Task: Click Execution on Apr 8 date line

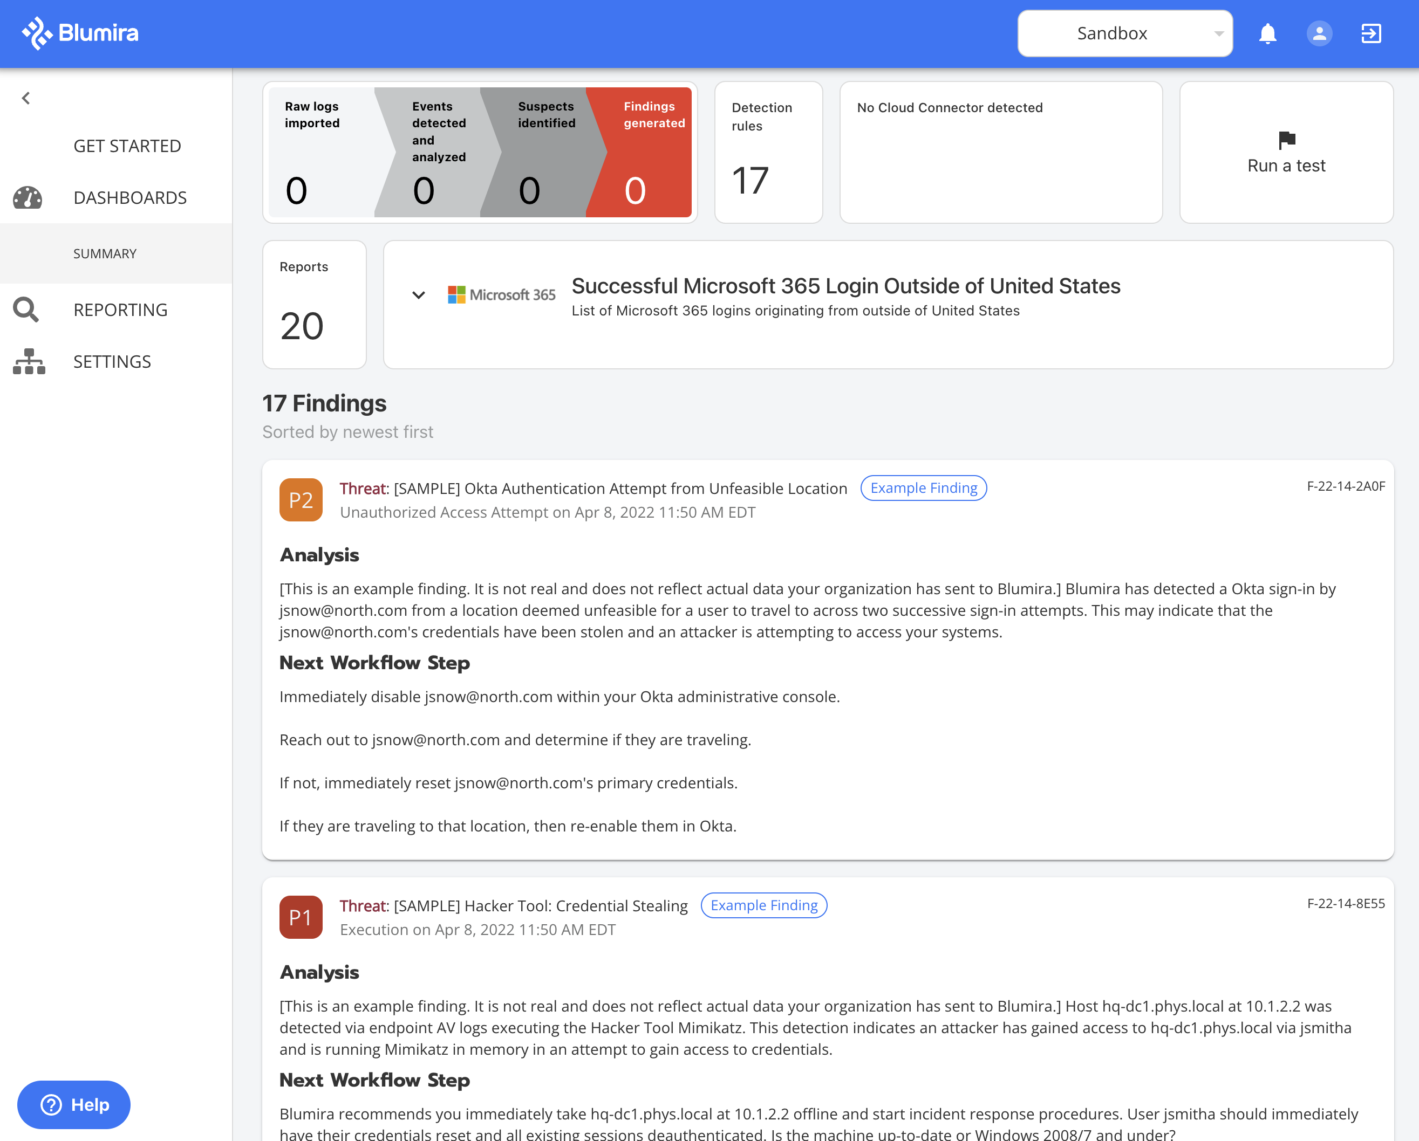Action: point(478,930)
